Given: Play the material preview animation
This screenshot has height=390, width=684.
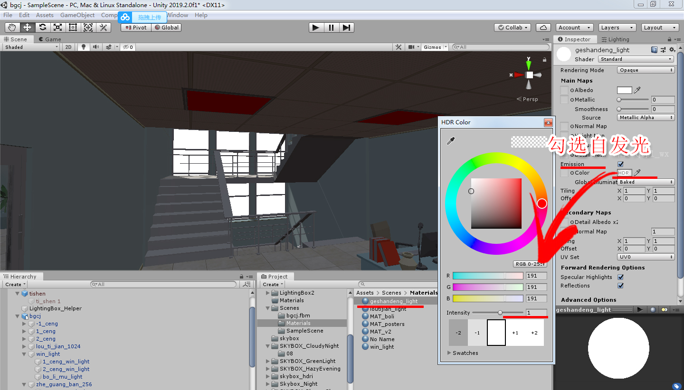Looking at the screenshot, I should click(x=640, y=309).
